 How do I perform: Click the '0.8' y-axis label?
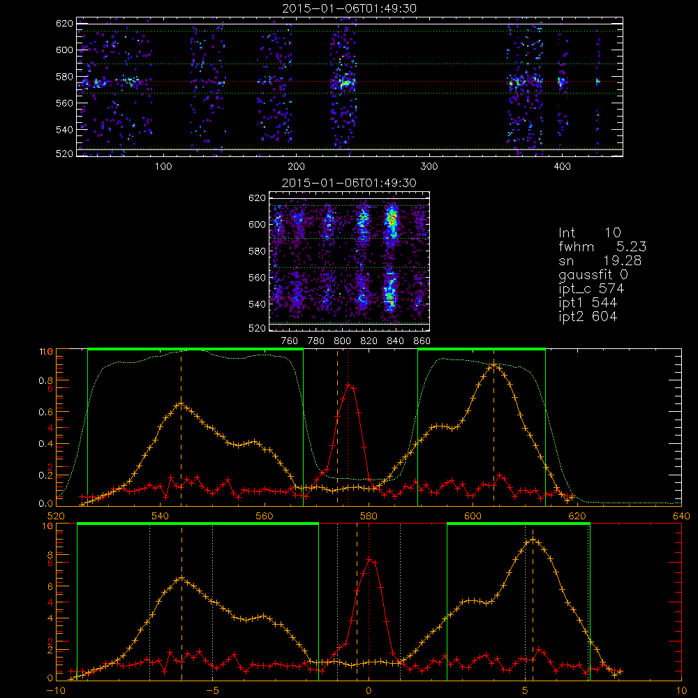46,380
